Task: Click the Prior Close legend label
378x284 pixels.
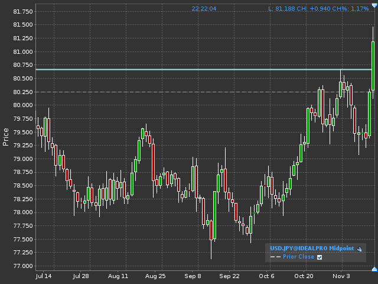Action: pyautogui.click(x=298, y=257)
